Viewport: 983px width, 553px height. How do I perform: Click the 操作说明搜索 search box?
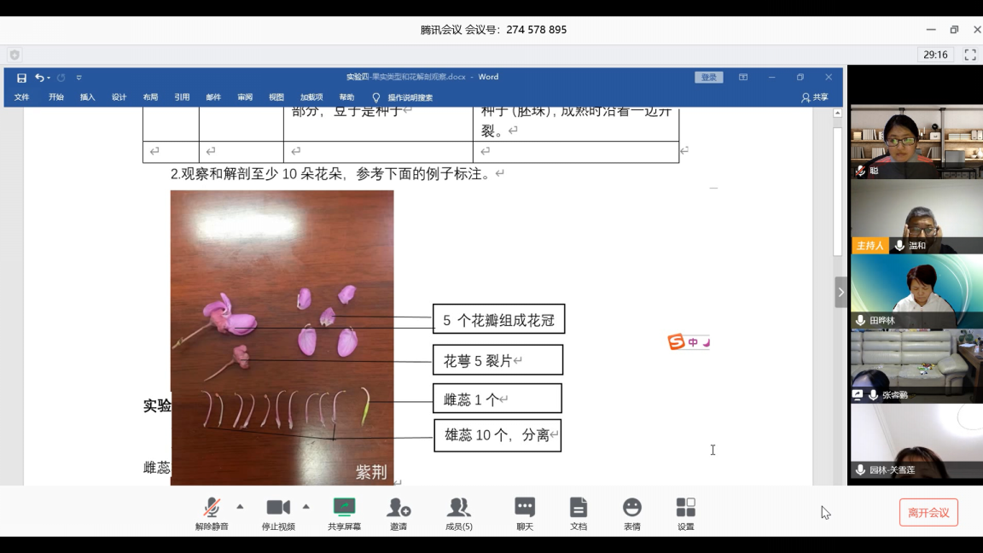click(x=410, y=97)
